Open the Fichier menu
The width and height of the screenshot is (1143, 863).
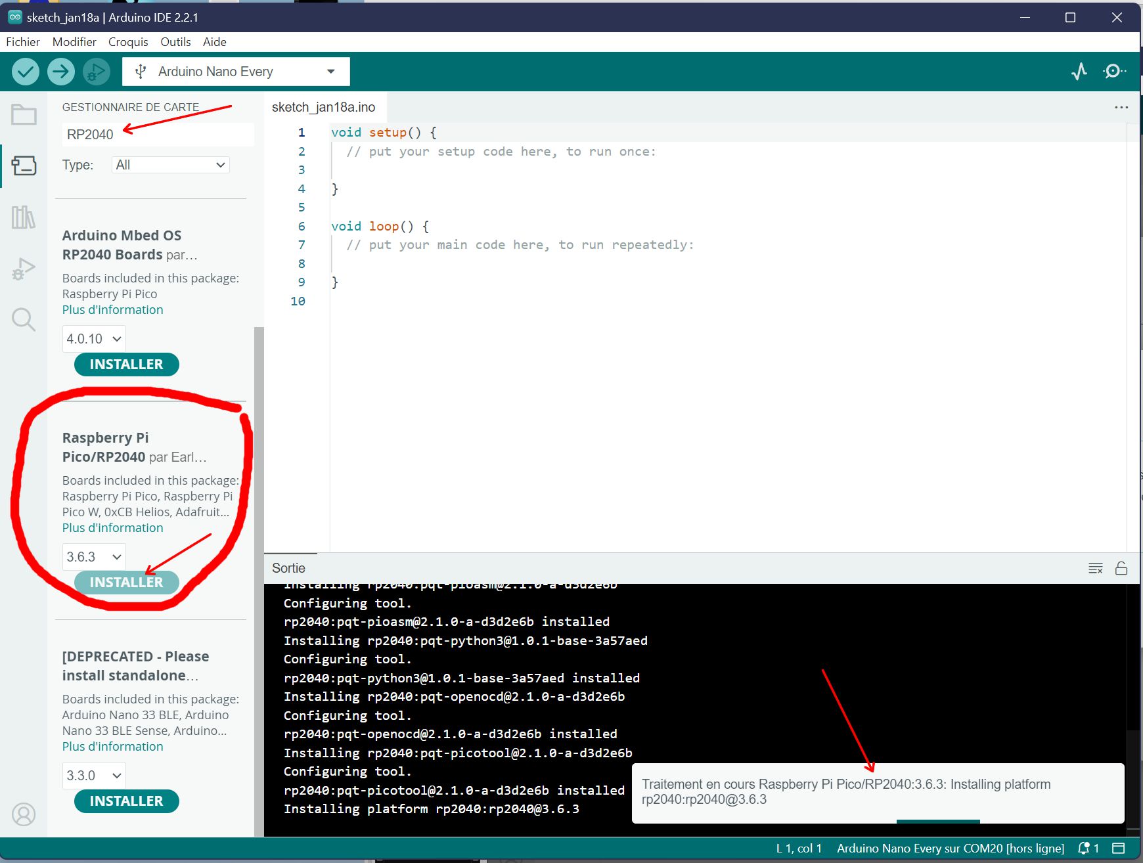(23, 41)
